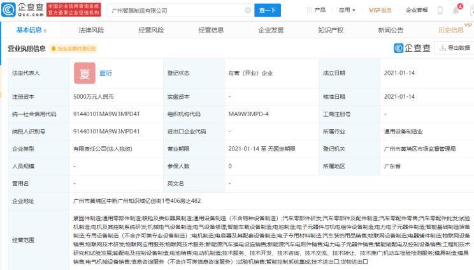
Task: Expand the 应用 dropdown
Action: click(347, 10)
